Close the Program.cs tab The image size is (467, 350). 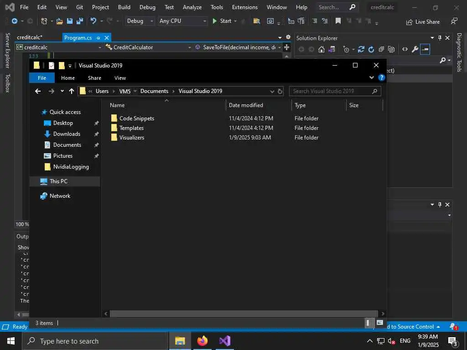107,38
